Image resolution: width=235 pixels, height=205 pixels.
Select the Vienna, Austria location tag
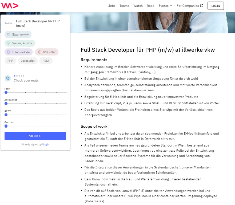coord(20,43)
